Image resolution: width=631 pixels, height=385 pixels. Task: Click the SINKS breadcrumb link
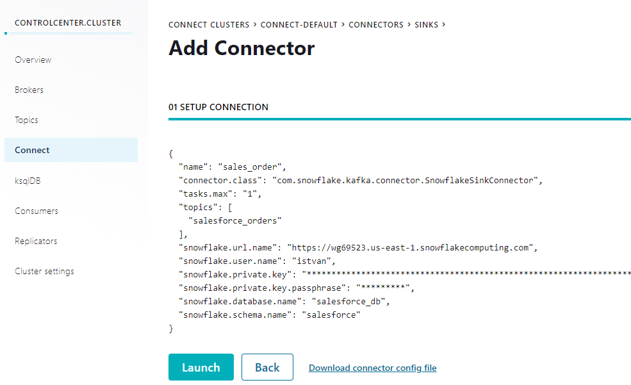click(426, 24)
